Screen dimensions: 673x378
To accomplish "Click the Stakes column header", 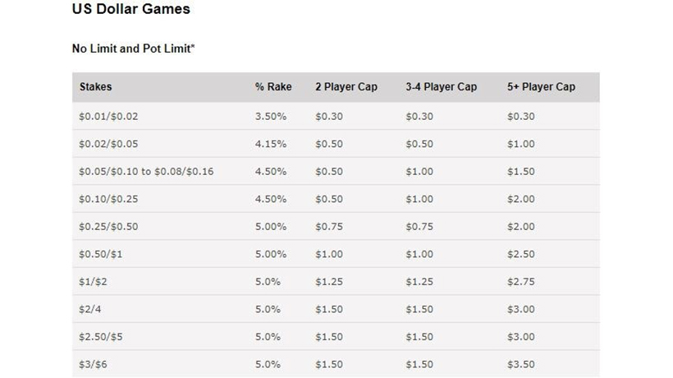I will 96,87.
